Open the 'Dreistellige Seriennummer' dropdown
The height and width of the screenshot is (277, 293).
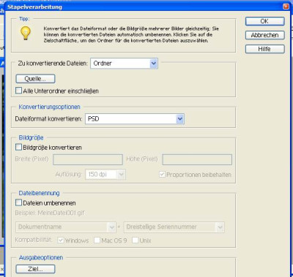(174, 227)
